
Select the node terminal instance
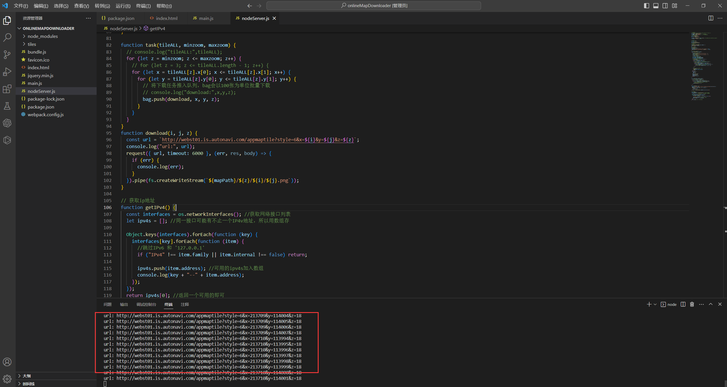(669, 304)
